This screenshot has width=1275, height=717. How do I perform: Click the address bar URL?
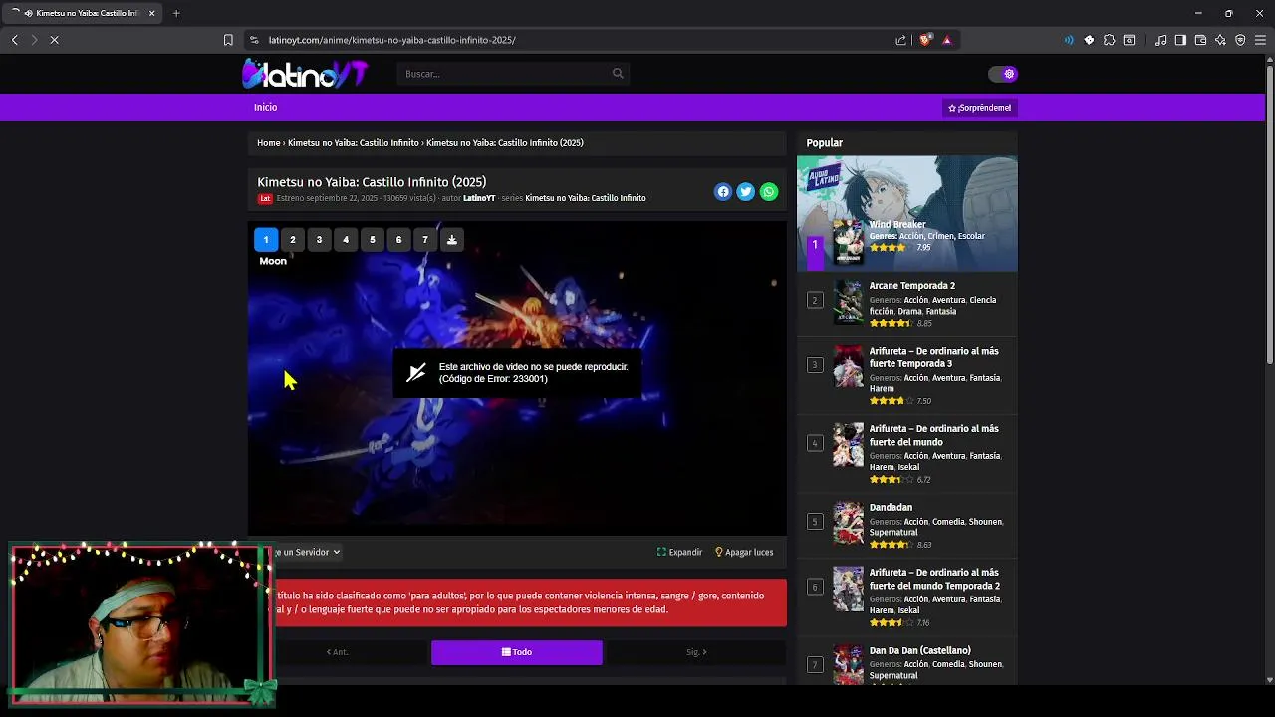(391, 40)
